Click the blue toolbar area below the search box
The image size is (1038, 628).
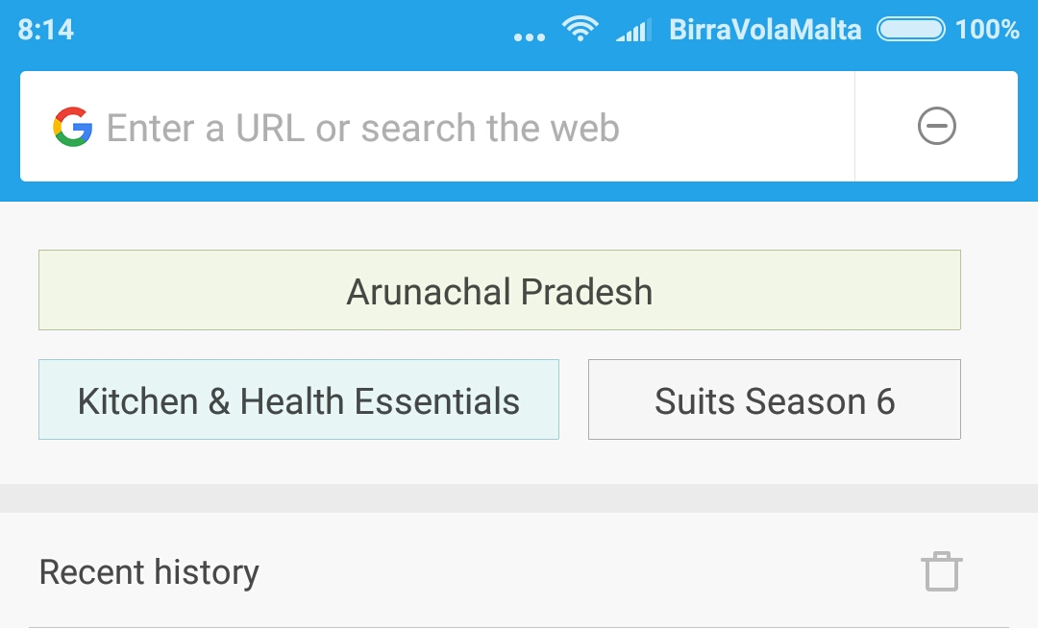tap(519, 192)
